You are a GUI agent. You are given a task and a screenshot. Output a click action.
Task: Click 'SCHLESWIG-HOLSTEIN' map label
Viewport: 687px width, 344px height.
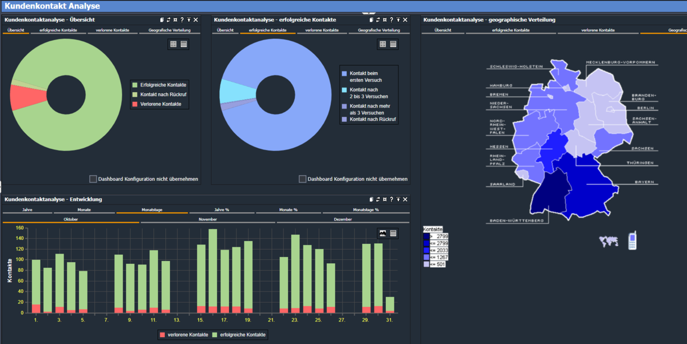(x=516, y=66)
